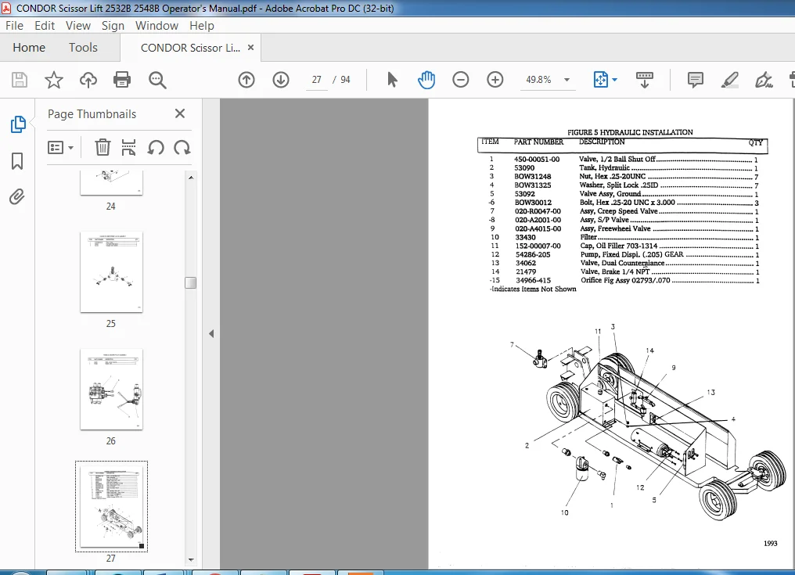Click the "Orifice Fig Assy 02793/.070" entry
The height and width of the screenshot is (575, 795).
pos(625,280)
